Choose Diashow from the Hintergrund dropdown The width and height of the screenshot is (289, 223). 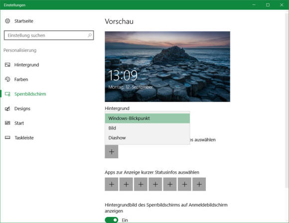pyautogui.click(x=147, y=138)
